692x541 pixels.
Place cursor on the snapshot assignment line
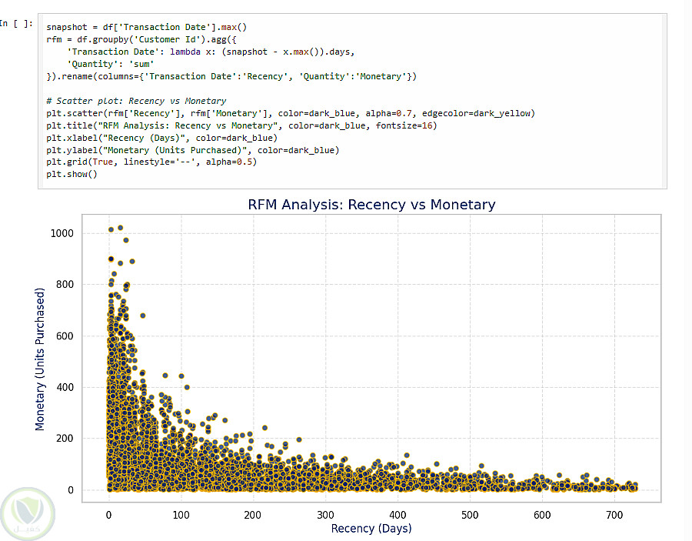[147, 28]
